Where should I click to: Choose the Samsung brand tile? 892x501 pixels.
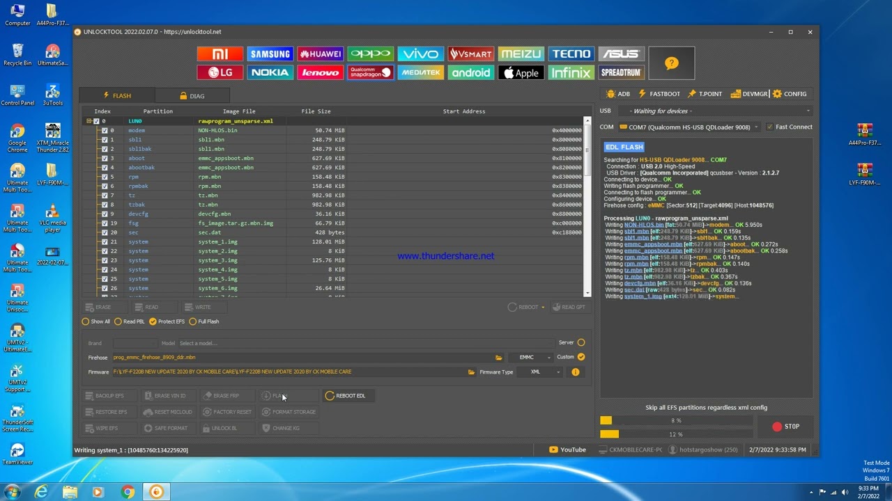(x=270, y=54)
